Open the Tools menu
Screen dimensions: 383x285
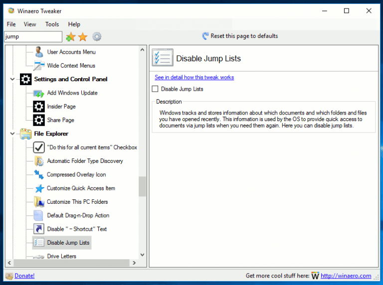(52, 24)
